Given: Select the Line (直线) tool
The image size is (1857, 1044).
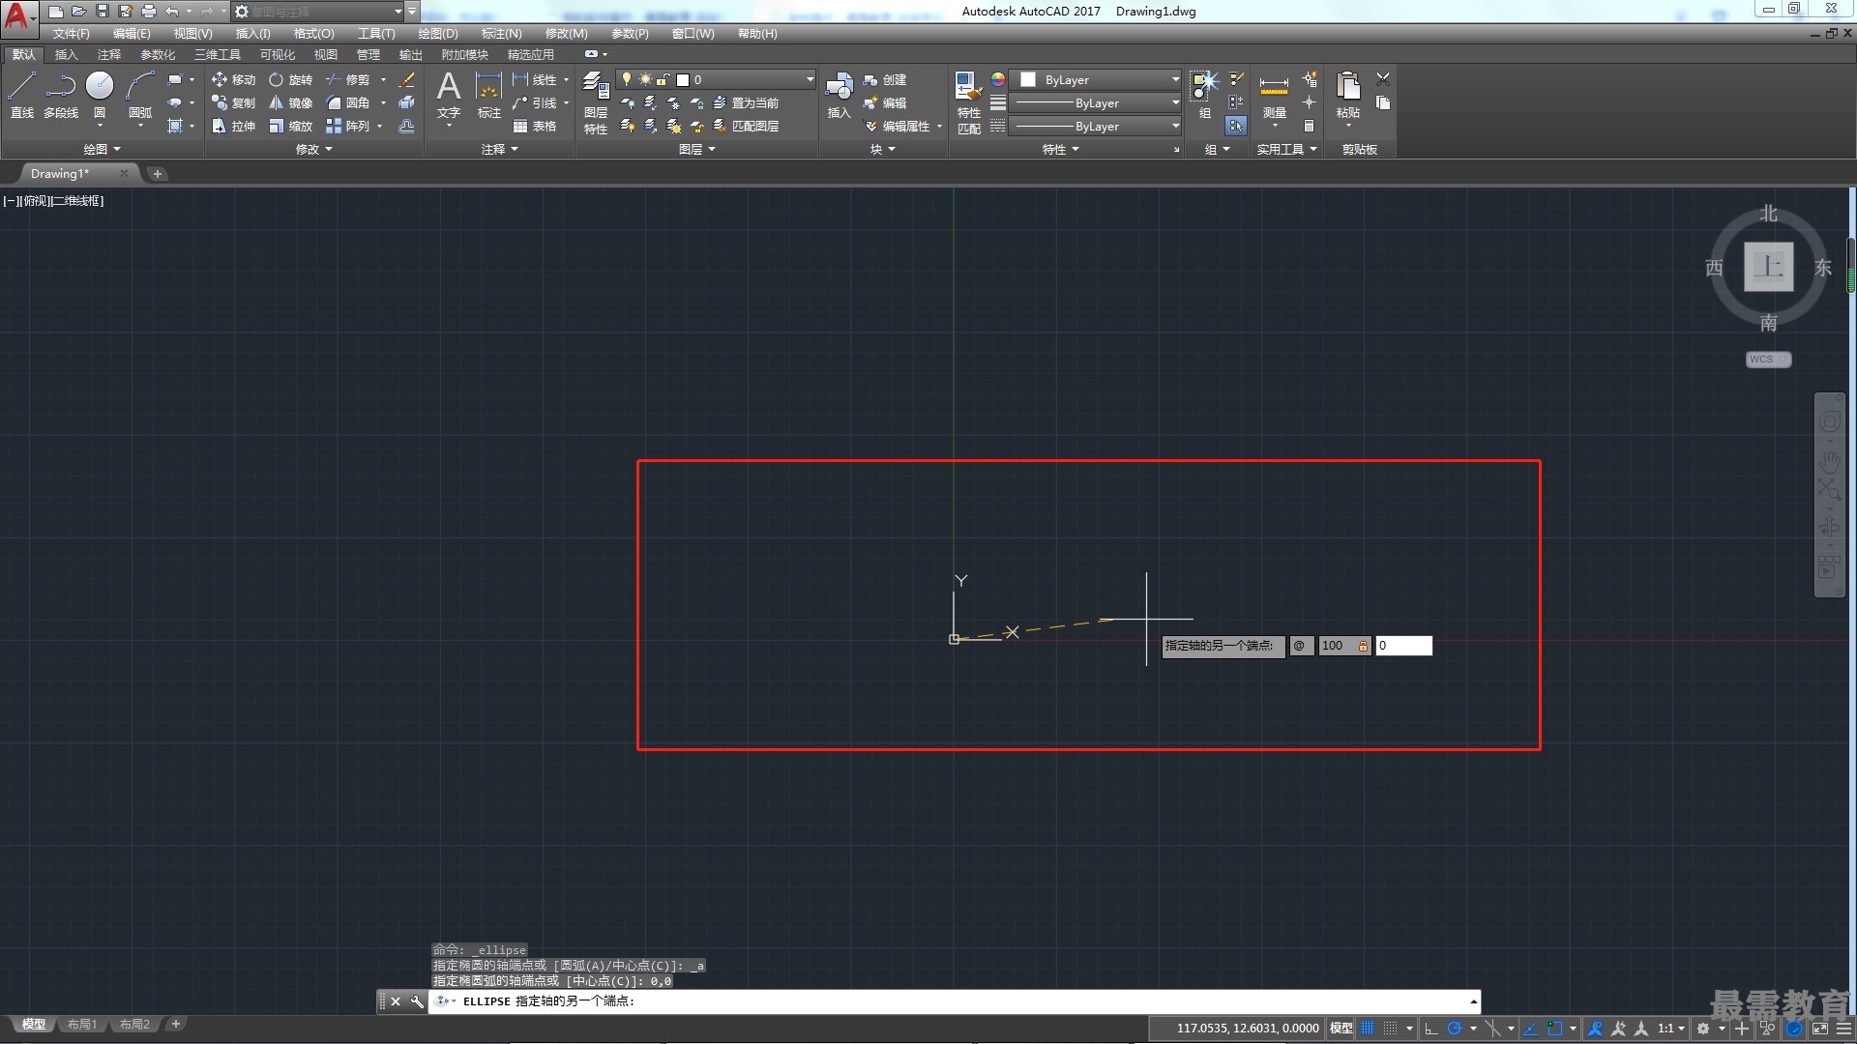Looking at the screenshot, I should [21, 95].
